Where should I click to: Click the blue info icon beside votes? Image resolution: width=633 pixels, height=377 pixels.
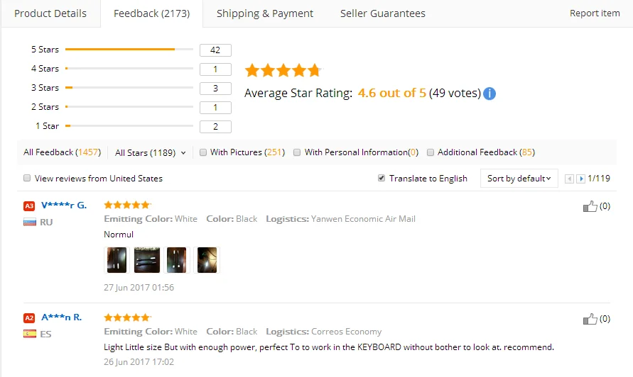tap(489, 94)
